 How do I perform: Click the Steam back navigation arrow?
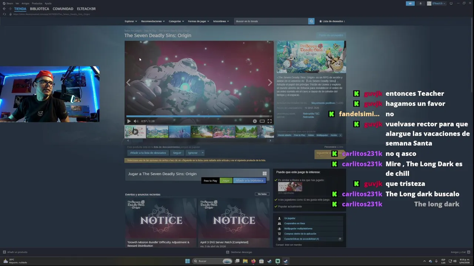[4, 9]
